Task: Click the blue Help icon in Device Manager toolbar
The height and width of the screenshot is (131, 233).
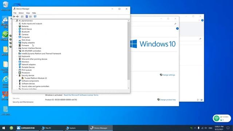Action: pos(27,17)
